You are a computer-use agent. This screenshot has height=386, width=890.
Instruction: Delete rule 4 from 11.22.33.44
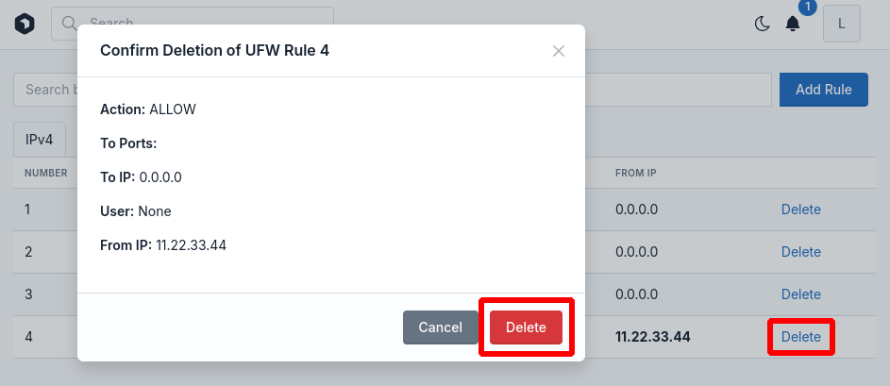coord(801,337)
